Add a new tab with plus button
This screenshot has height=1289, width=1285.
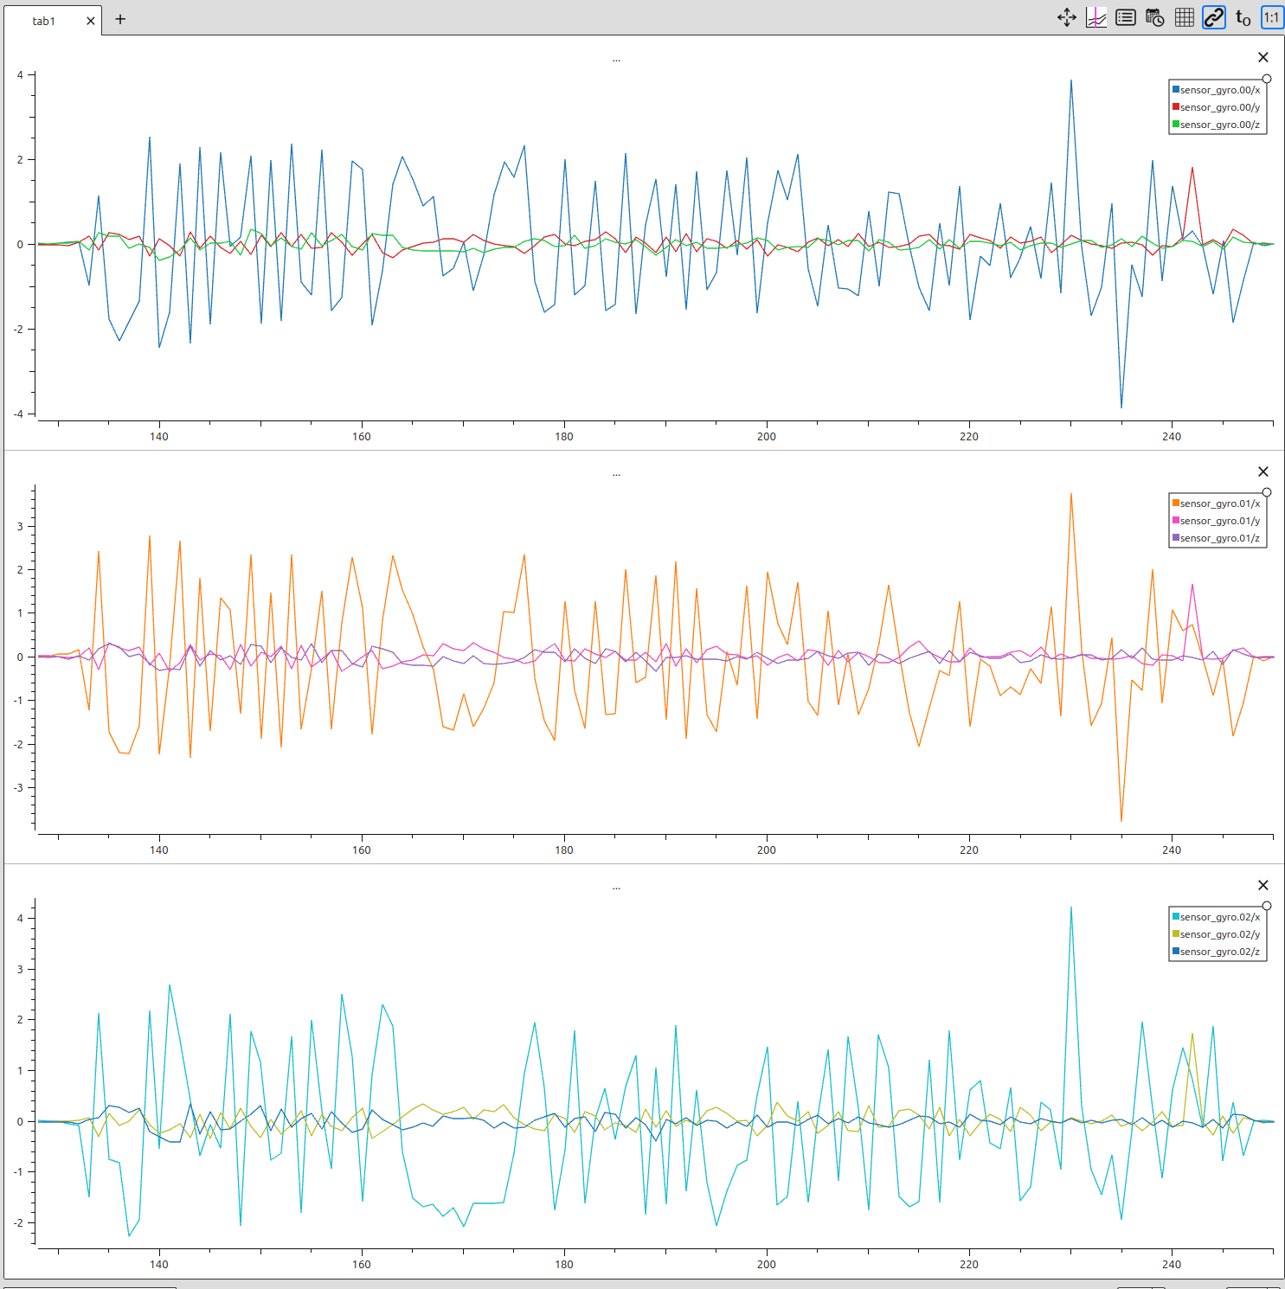click(120, 19)
